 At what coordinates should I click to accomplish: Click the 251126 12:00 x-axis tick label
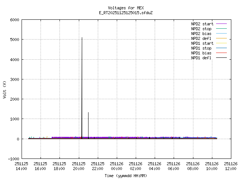231,166
